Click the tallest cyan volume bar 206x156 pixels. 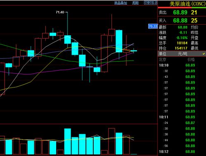pos(68,142)
